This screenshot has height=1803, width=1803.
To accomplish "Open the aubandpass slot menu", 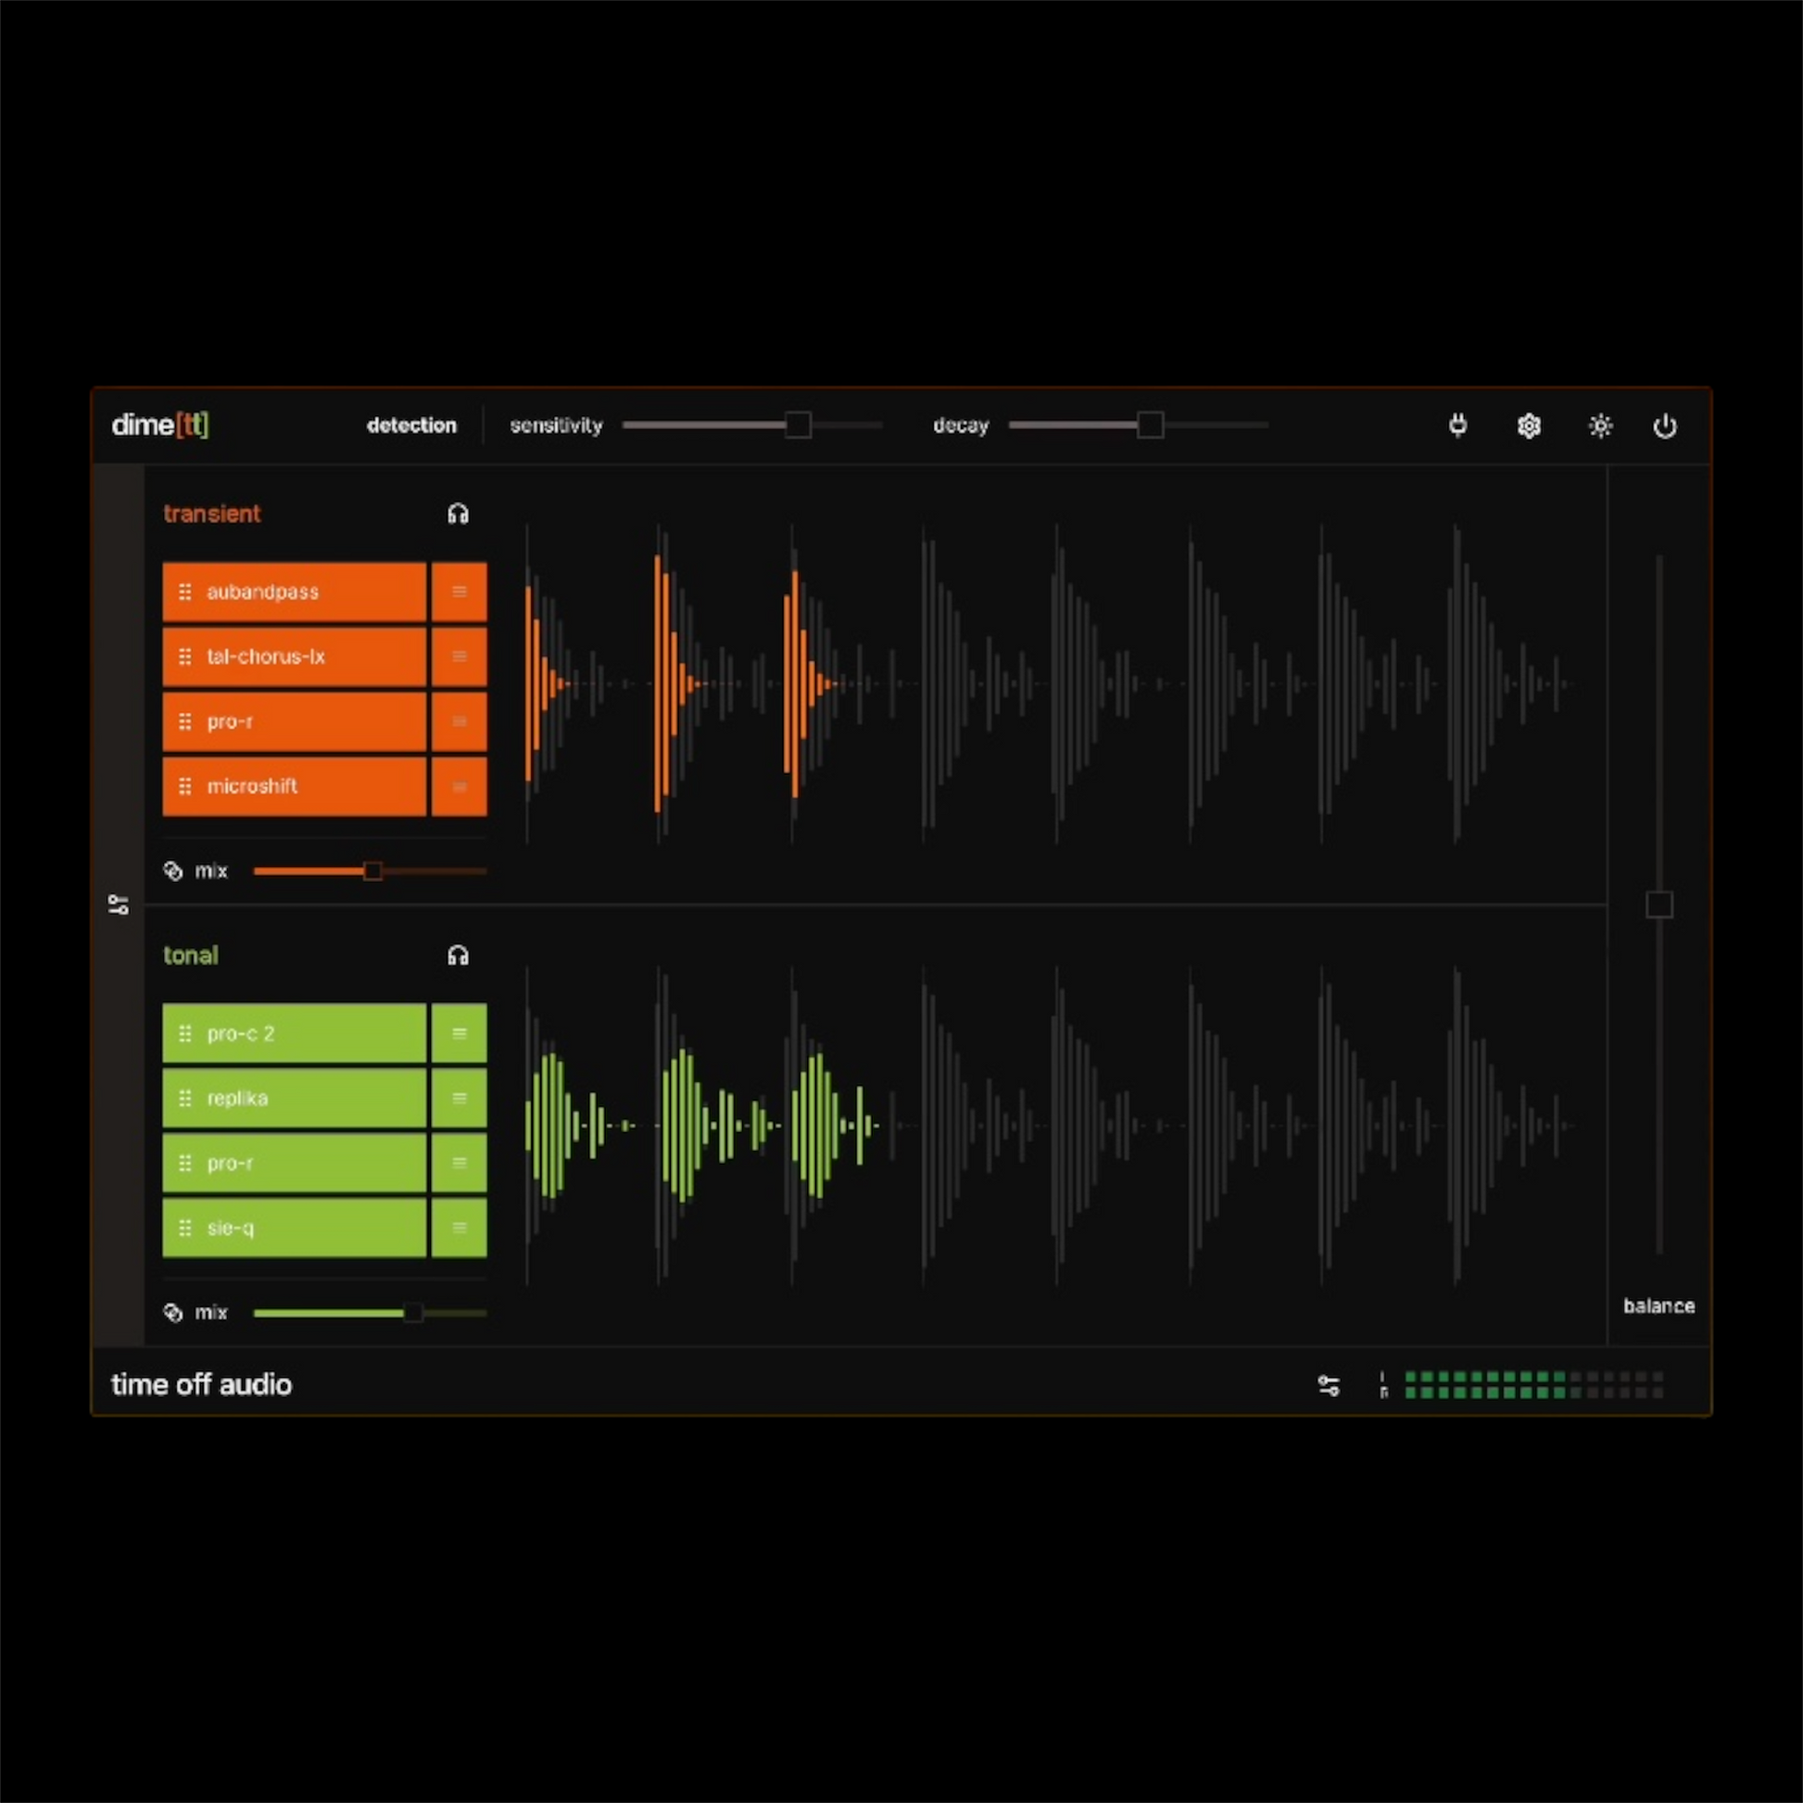I will [x=460, y=592].
